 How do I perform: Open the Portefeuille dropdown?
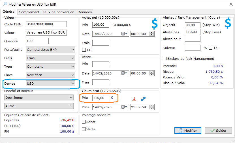pyautogui.click(x=50, y=50)
